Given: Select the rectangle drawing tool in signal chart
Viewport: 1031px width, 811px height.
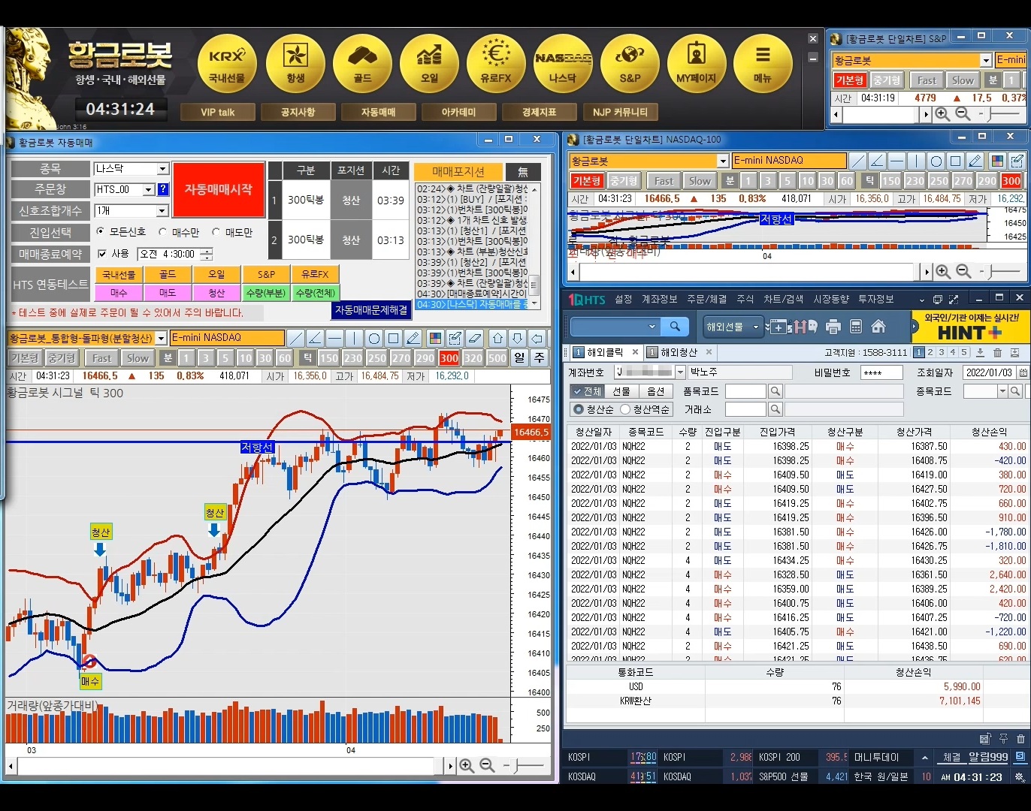Looking at the screenshot, I should [x=394, y=338].
